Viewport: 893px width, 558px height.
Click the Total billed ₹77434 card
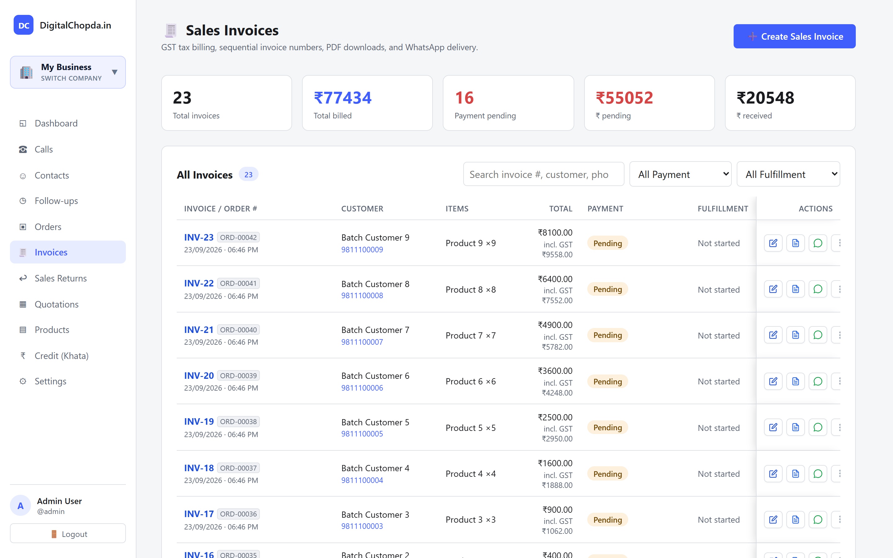[367, 103]
